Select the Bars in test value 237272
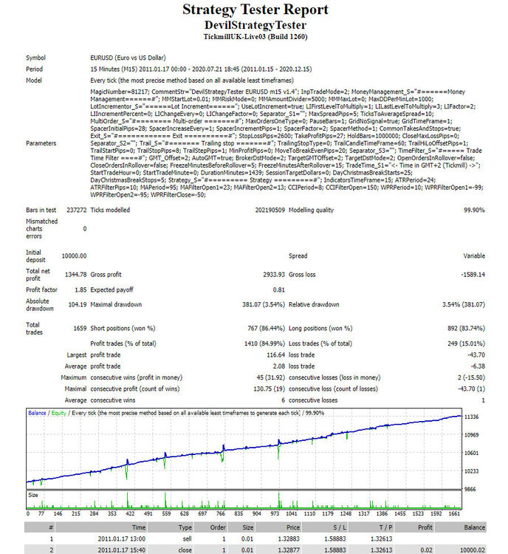 (x=76, y=210)
